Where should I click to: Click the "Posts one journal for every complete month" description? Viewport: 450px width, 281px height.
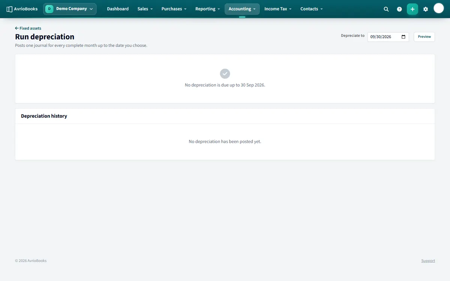click(81, 45)
